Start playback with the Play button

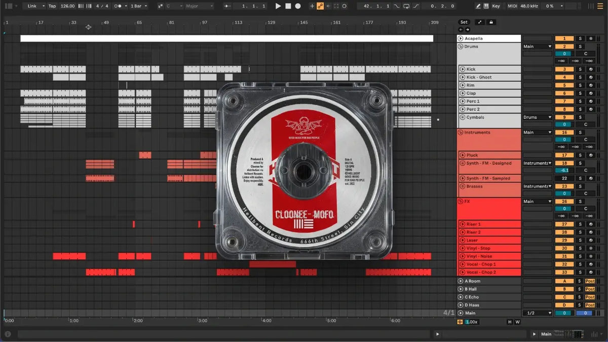point(278,6)
